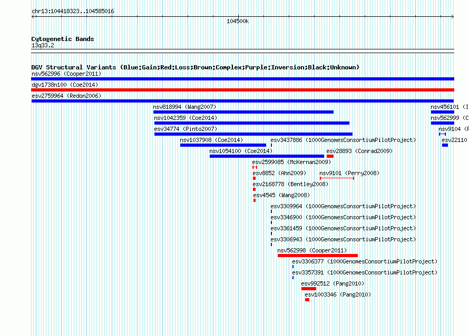Viewport: 469px width, 336px height.
Task: Click esv3357391 variant label
Action: (365, 272)
